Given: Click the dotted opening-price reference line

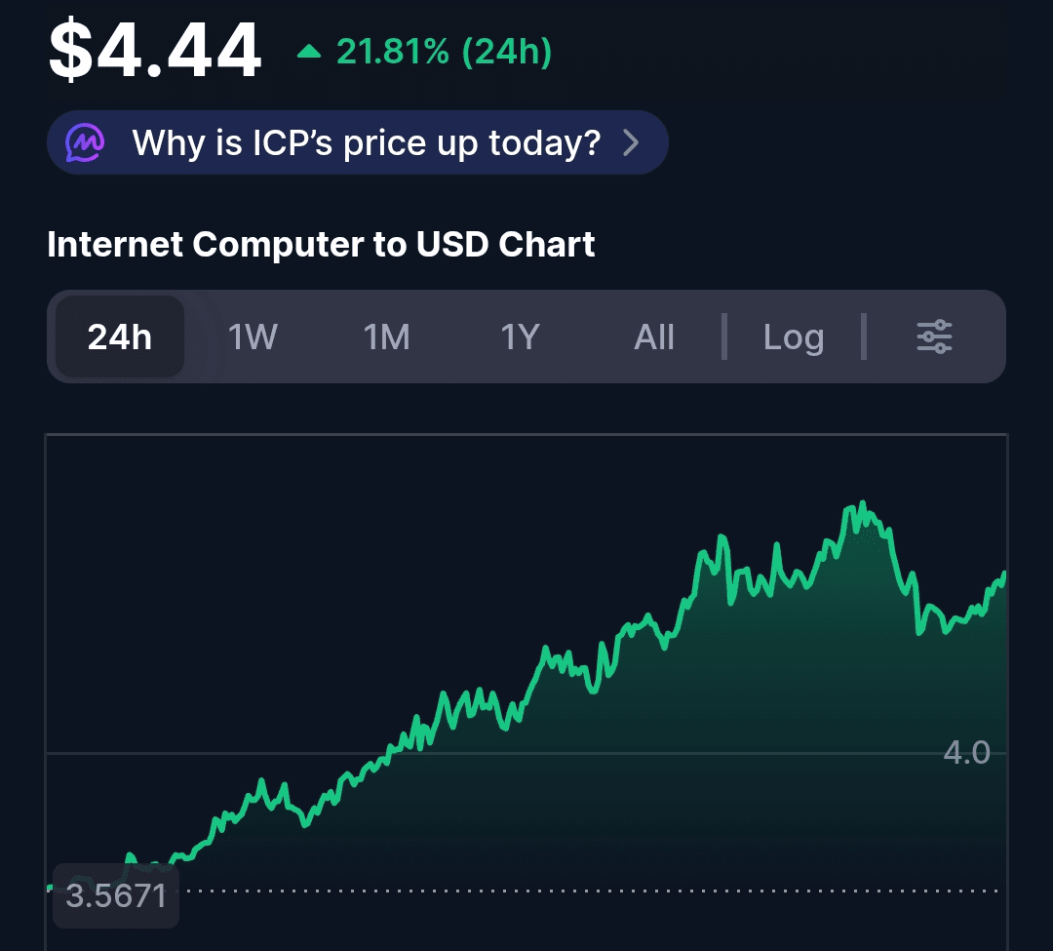Looking at the screenshot, I should tap(585, 891).
